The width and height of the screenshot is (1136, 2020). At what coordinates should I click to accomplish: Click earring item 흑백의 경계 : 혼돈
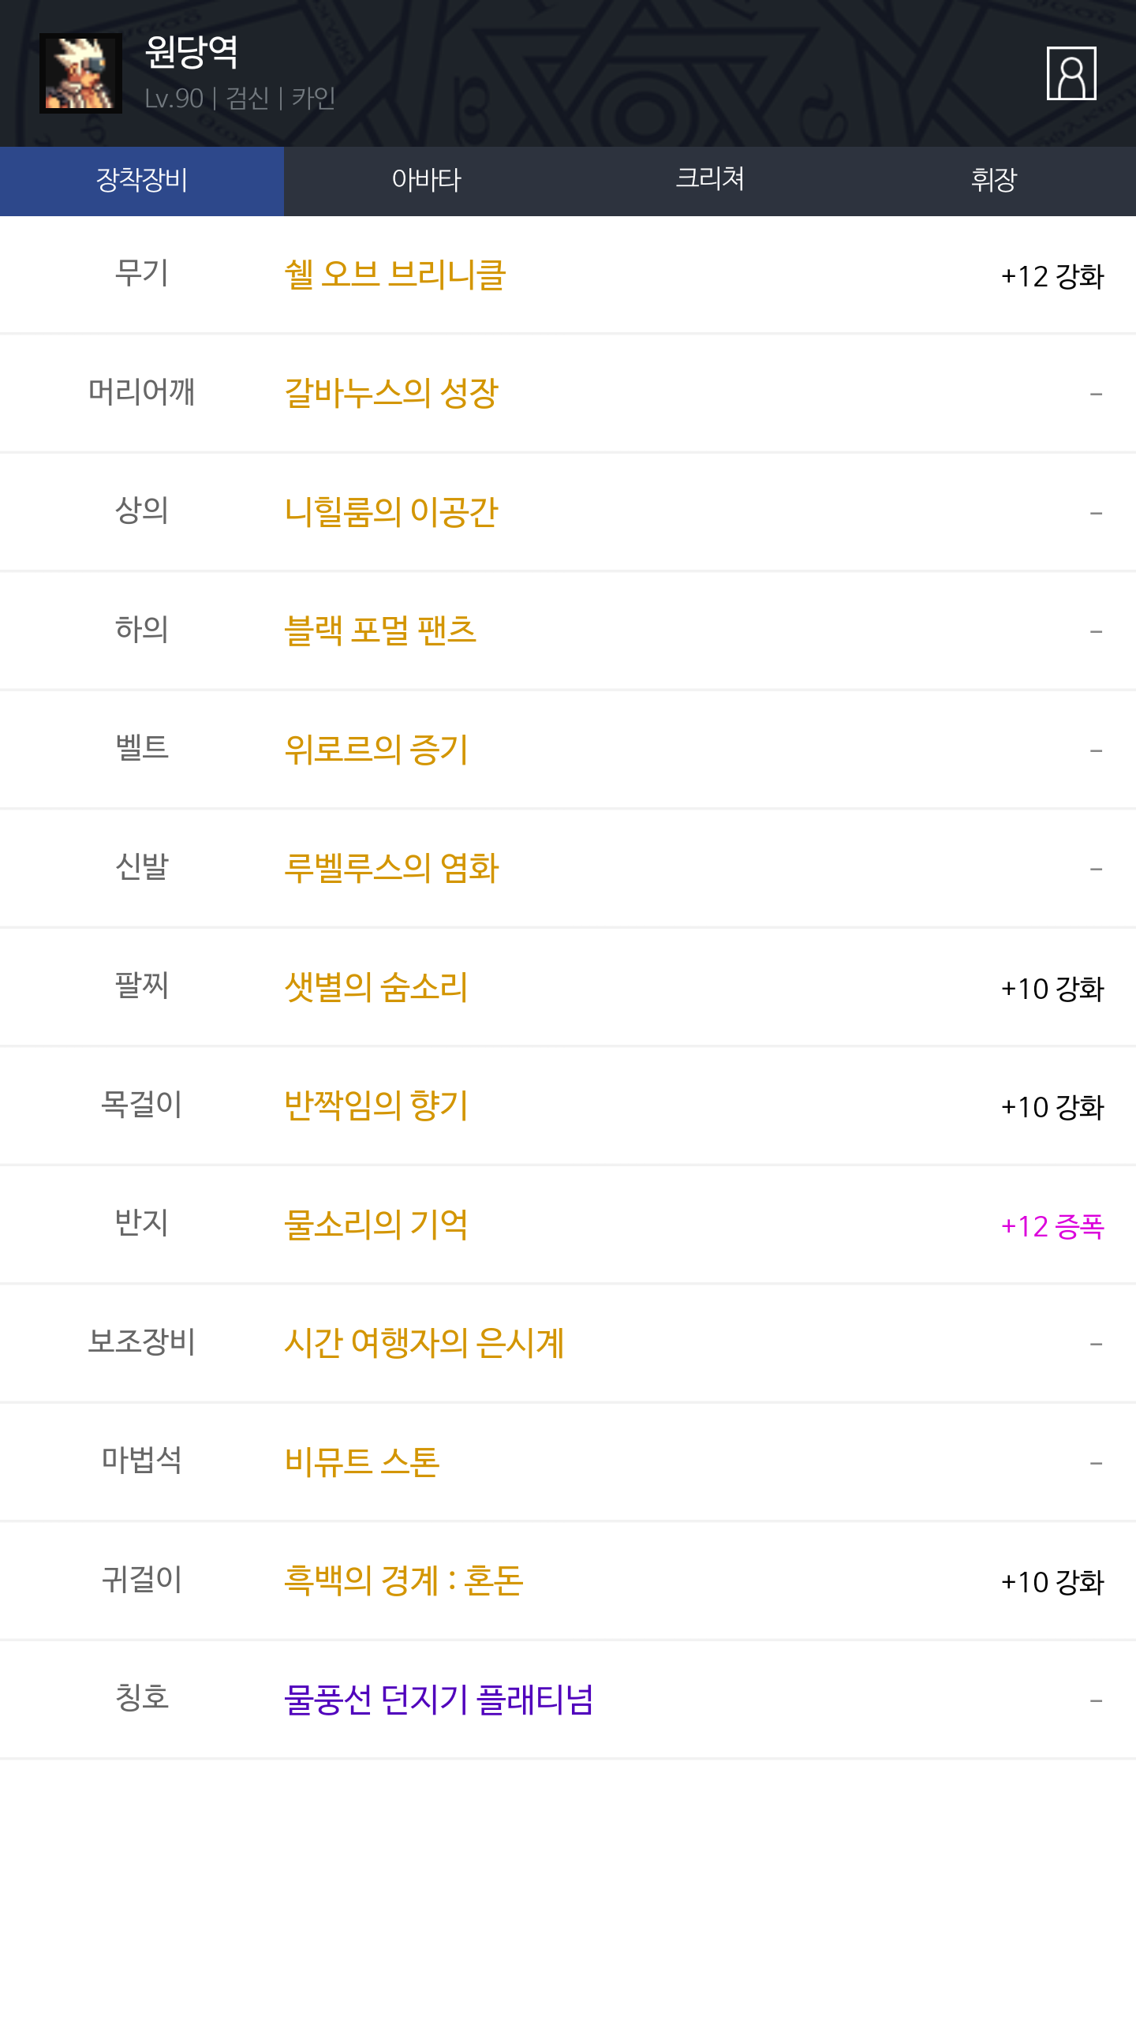[x=403, y=1580]
